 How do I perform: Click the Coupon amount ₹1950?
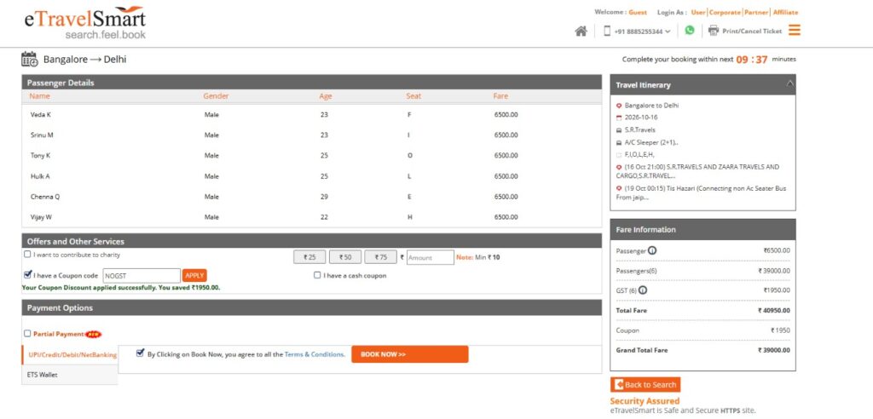tap(780, 330)
